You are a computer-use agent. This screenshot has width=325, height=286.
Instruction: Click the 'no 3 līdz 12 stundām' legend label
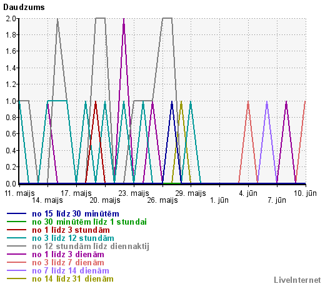[x=73, y=238]
